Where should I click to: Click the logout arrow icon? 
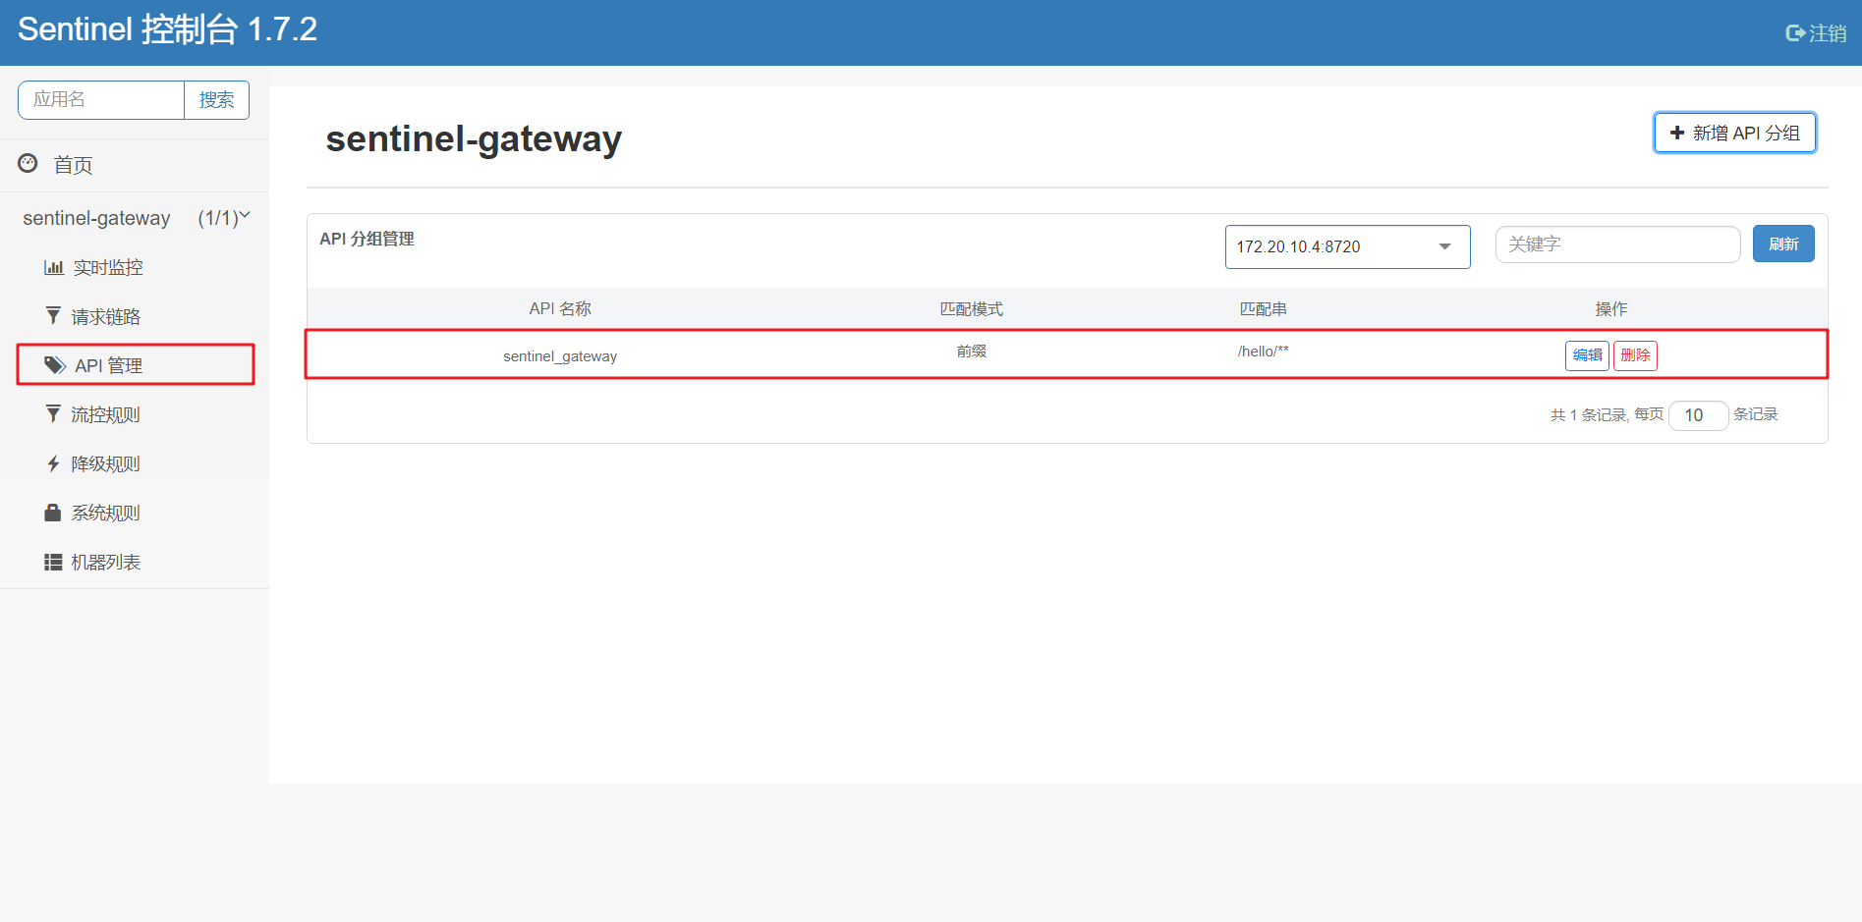pos(1794,33)
